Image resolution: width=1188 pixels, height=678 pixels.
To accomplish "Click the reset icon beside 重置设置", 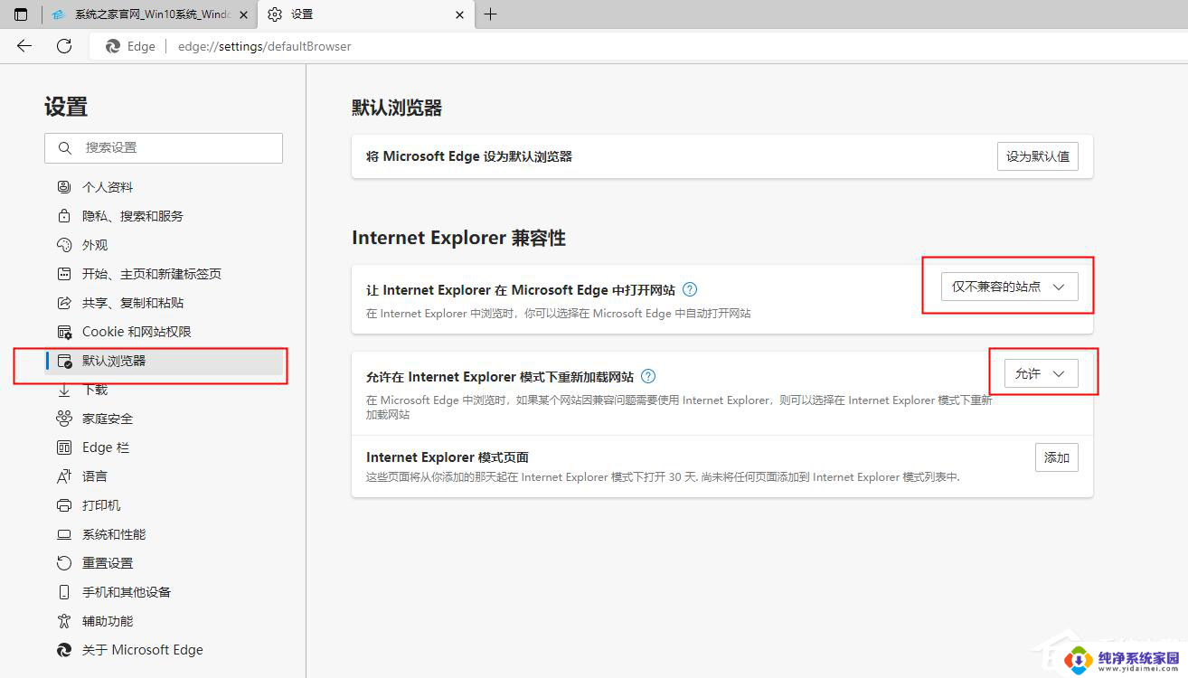I will click(64, 563).
